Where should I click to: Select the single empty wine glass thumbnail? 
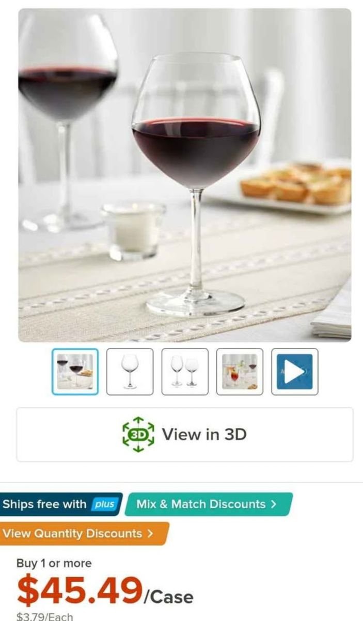(130, 372)
